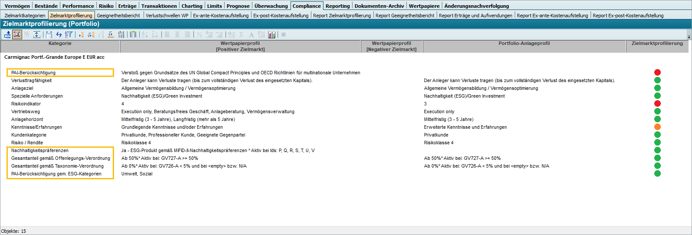692x235 pixels.
Task: Click the orange status dot for Kenntnisse/Erfahrungen
Action: tap(657, 127)
